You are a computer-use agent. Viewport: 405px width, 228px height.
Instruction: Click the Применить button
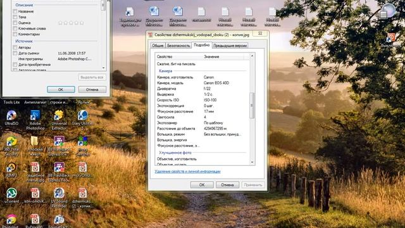(x=253, y=185)
